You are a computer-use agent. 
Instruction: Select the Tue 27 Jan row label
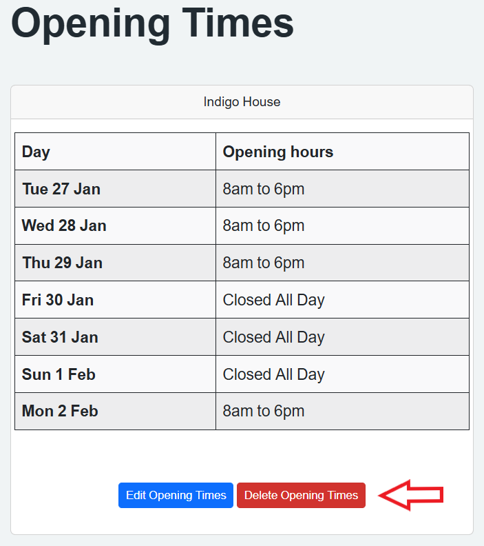tap(61, 189)
